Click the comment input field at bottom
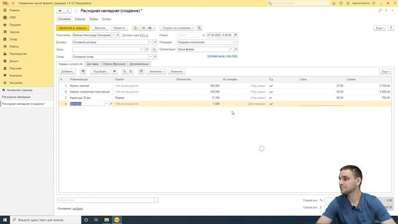Image resolution: width=398 pixels, height=224 pixels. tap(106, 200)
